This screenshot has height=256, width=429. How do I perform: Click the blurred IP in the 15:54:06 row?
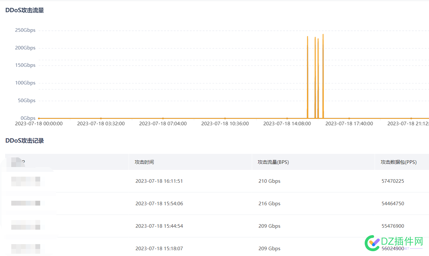click(26, 203)
